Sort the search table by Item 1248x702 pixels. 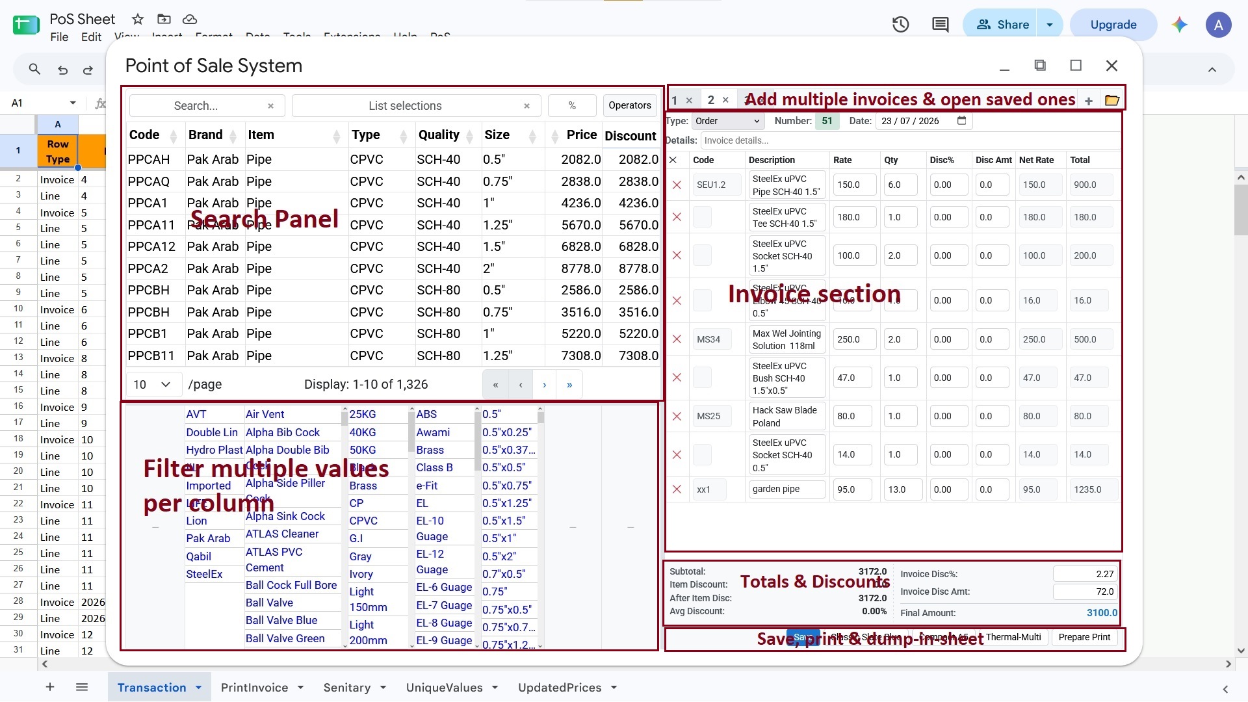[x=336, y=136]
